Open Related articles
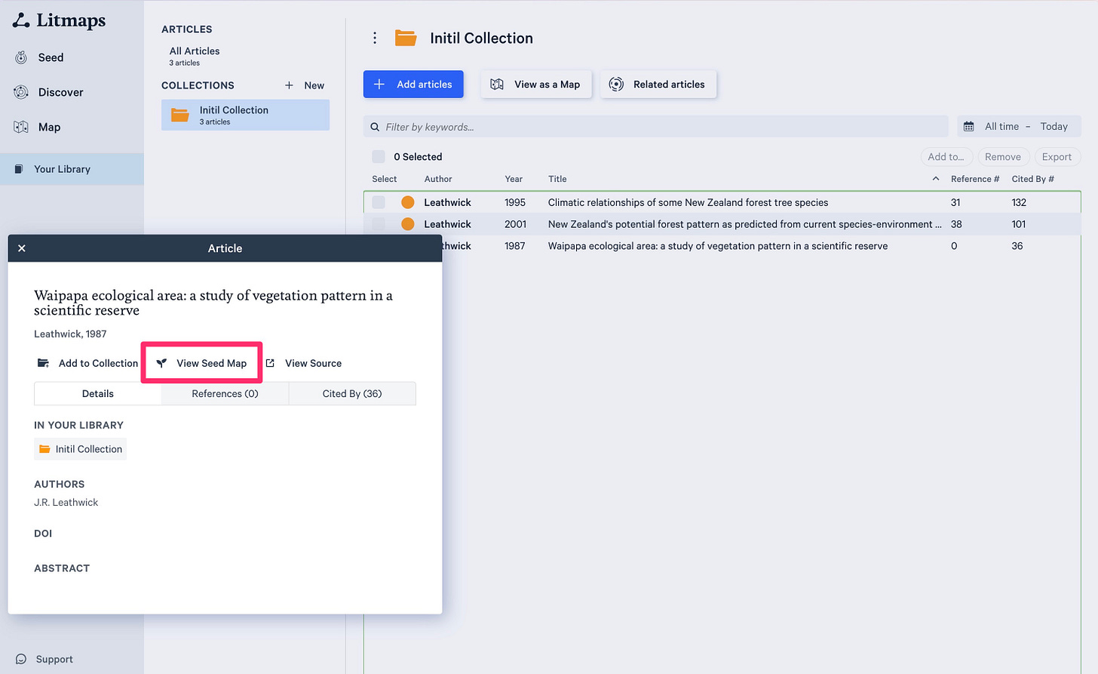Screen dimensions: 1098x674 [658, 85]
